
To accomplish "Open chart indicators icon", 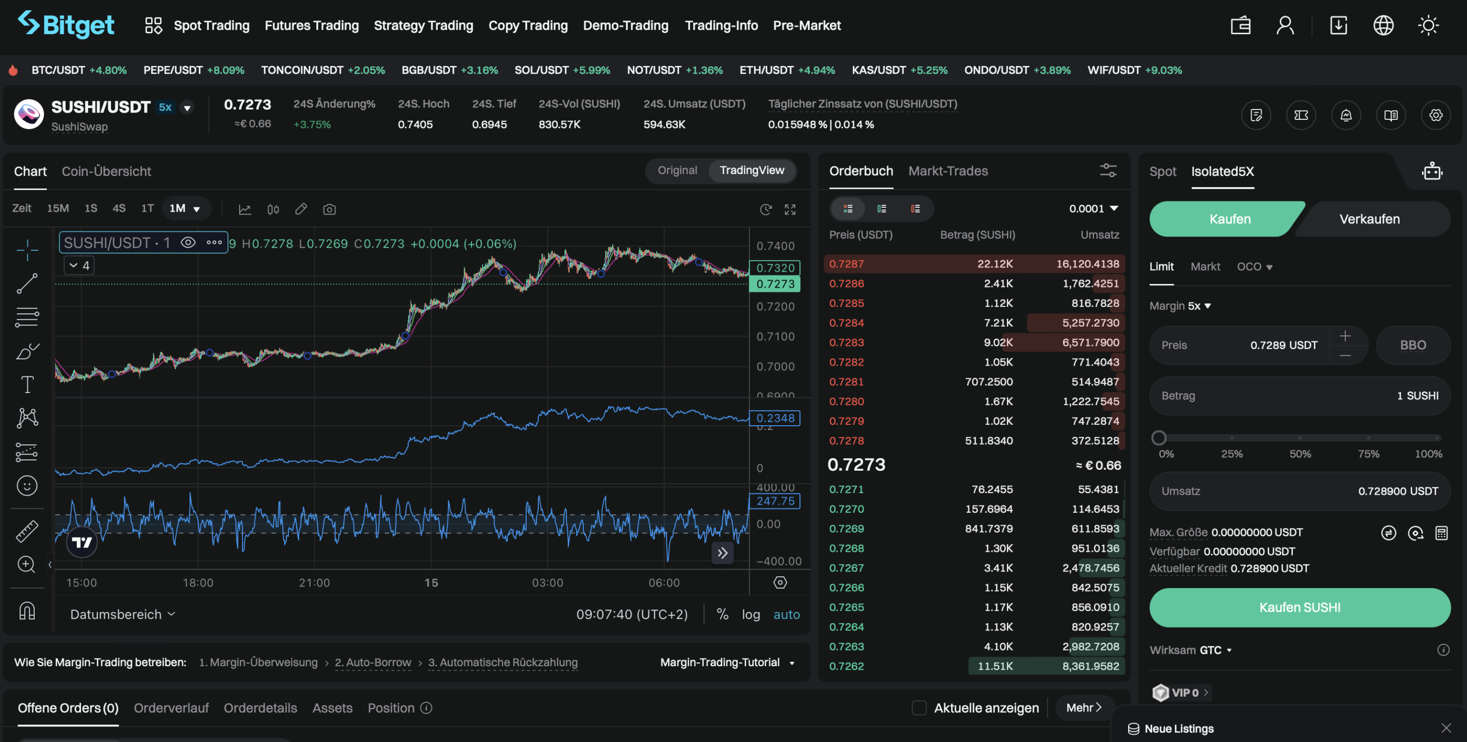I will (x=245, y=209).
